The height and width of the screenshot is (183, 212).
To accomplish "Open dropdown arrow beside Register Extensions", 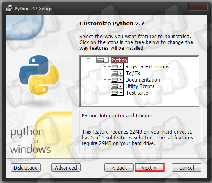I will pyautogui.click(x=120, y=67).
